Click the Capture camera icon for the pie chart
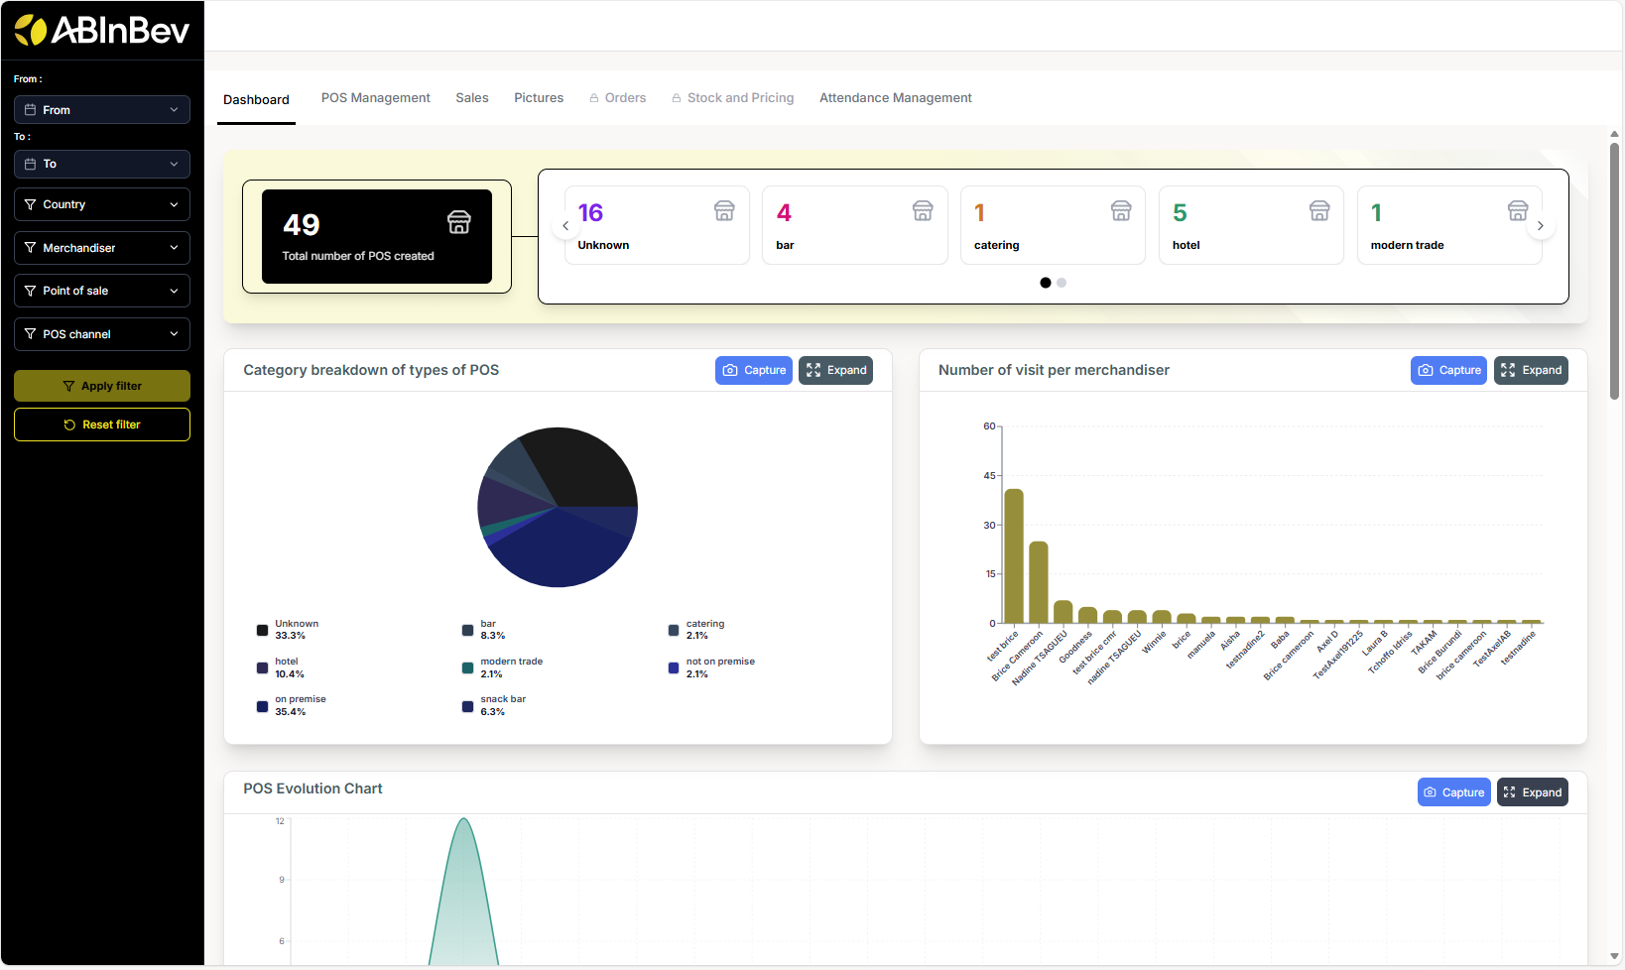This screenshot has width=1625, height=970. click(731, 370)
